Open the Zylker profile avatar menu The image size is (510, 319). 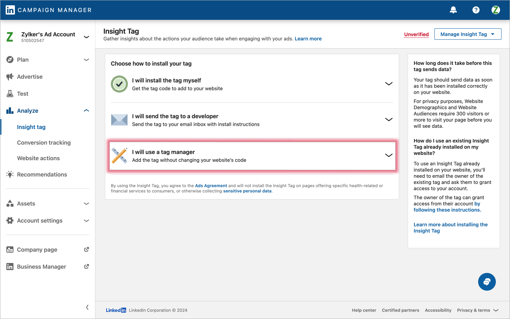pos(496,10)
